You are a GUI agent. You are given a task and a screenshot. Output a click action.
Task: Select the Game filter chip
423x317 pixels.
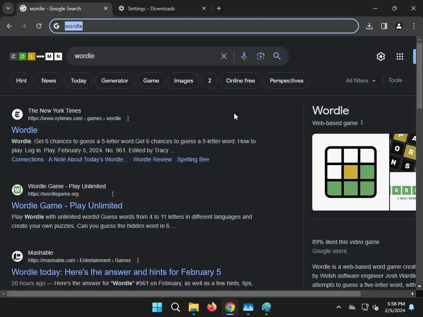pyautogui.click(x=151, y=80)
